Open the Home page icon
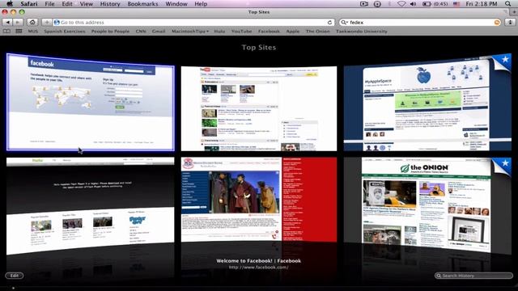 pyautogui.click(x=32, y=22)
